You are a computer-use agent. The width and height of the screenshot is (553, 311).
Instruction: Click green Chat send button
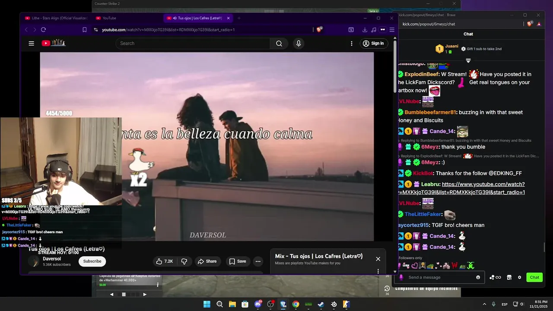click(534, 277)
